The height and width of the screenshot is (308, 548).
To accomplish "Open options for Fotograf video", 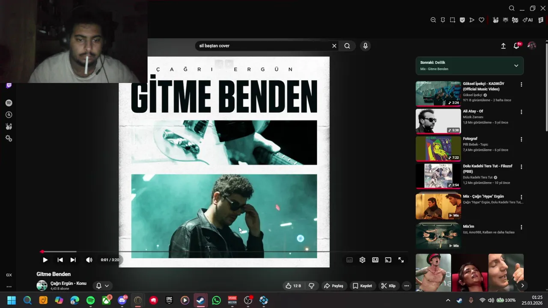I will 521,139.
